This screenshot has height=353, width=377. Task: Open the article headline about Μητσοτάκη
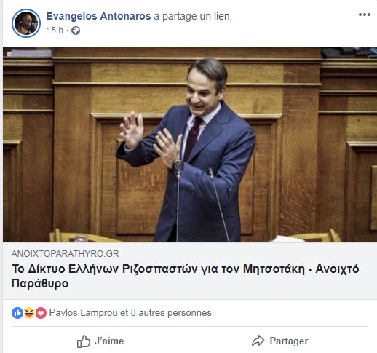(186, 276)
